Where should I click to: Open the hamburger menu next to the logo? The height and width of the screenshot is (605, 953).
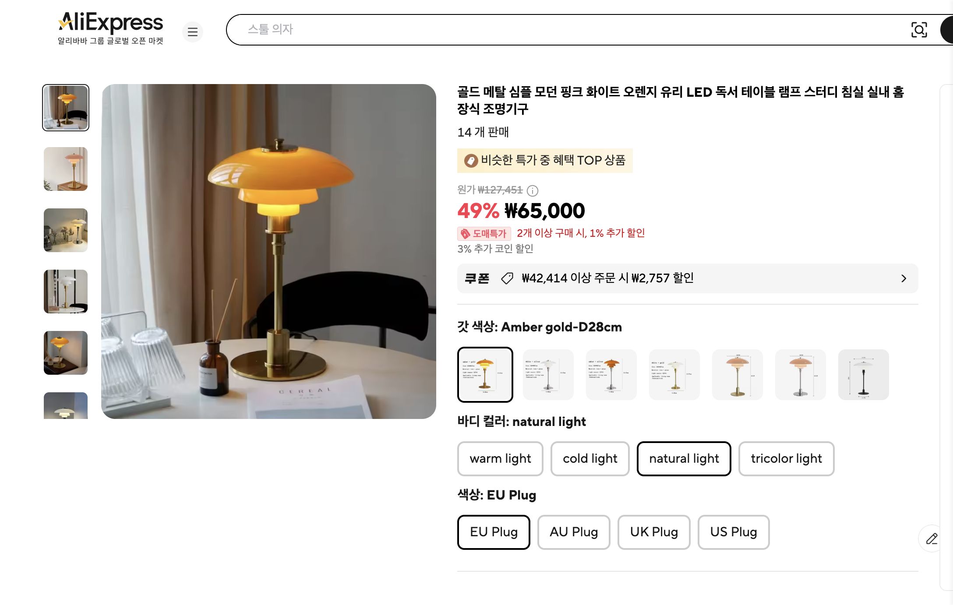pos(193,32)
